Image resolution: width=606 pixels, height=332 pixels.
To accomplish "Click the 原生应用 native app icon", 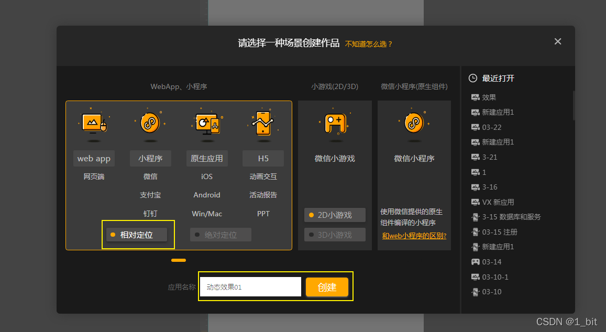I will pos(207,124).
